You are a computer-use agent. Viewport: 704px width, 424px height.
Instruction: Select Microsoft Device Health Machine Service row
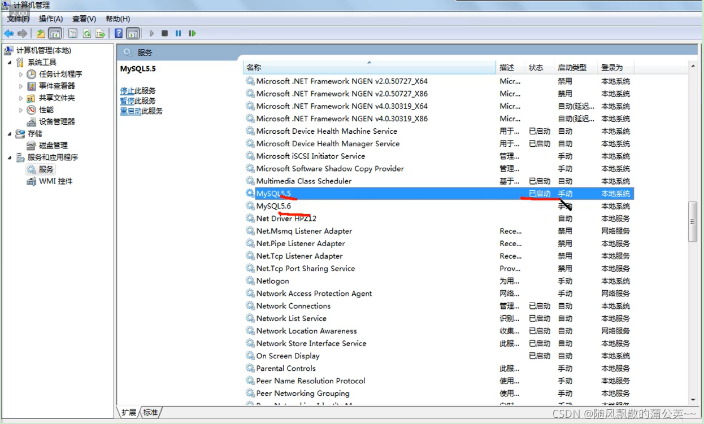pyautogui.click(x=439, y=131)
